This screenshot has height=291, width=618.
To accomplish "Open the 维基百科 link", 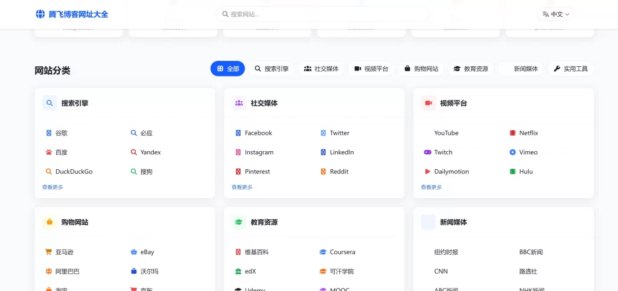I will (x=257, y=252).
